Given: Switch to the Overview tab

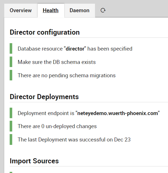Looking at the screenshot, I should tap(21, 11).
